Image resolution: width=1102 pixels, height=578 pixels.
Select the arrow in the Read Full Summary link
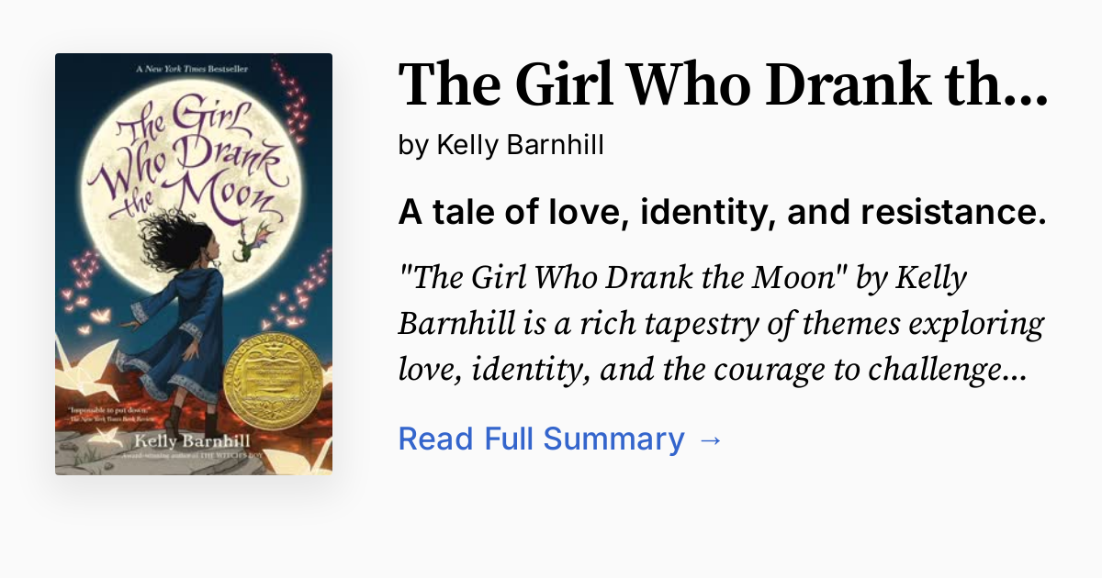click(x=712, y=439)
